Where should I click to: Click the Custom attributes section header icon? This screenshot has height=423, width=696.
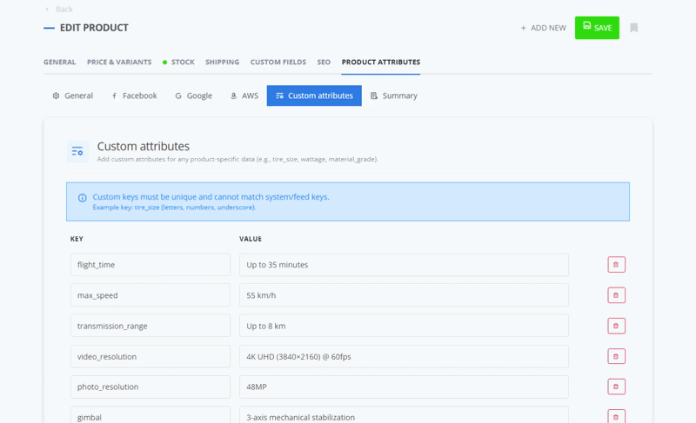(x=77, y=151)
